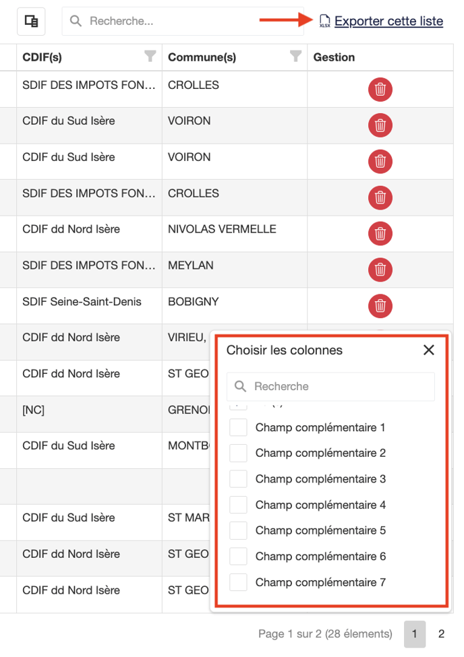Close the Choisir les colonnes panel
This screenshot has height=657, width=464.
(428, 350)
